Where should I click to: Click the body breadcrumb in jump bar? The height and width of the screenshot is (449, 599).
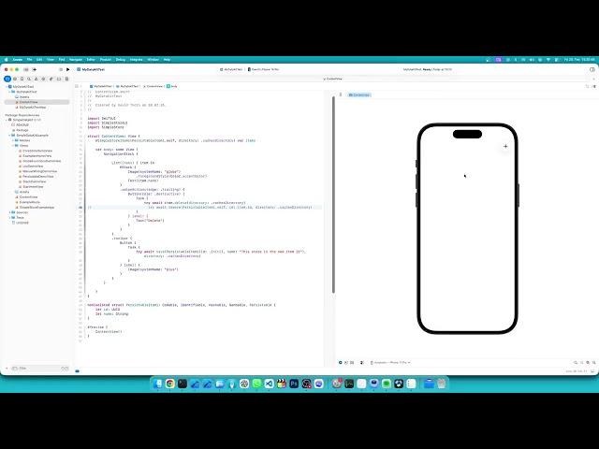[172, 86]
